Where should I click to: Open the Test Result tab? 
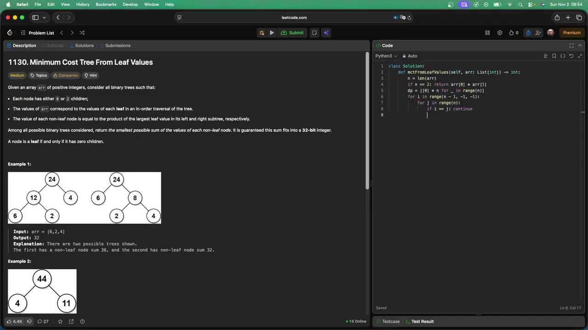point(419,321)
